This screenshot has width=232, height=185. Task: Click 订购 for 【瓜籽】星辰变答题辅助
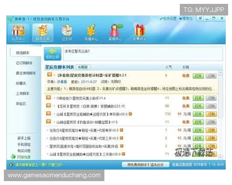[211, 106]
